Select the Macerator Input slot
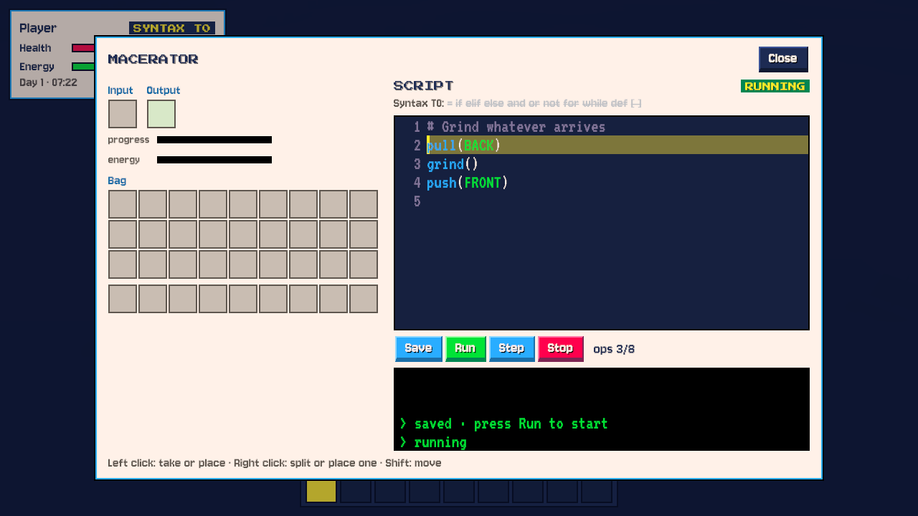Screen dimensions: 918x516 click(x=123, y=114)
